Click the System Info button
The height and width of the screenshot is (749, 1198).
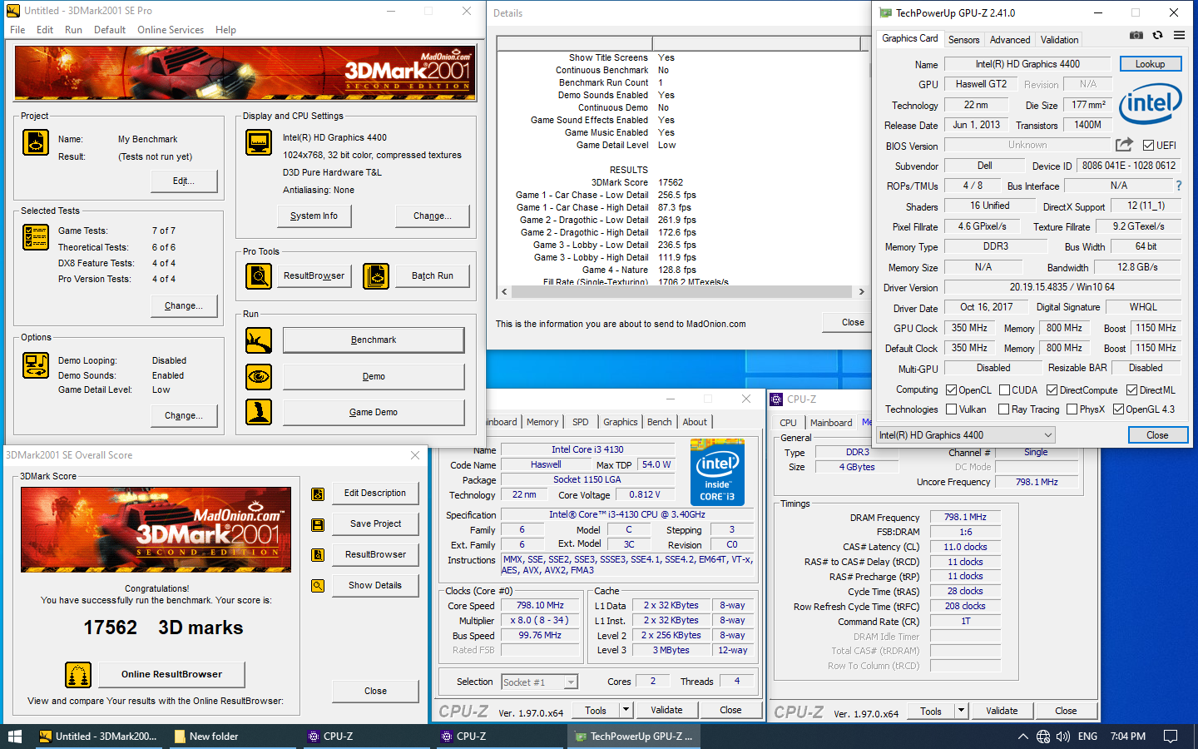pyautogui.click(x=314, y=216)
